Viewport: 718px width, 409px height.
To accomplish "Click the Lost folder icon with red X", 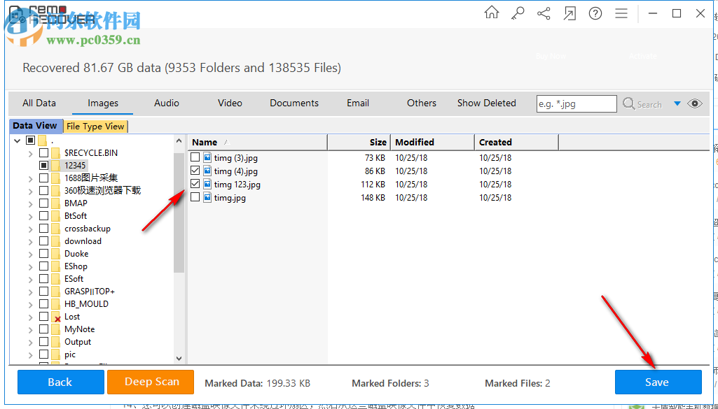I will pos(56,317).
